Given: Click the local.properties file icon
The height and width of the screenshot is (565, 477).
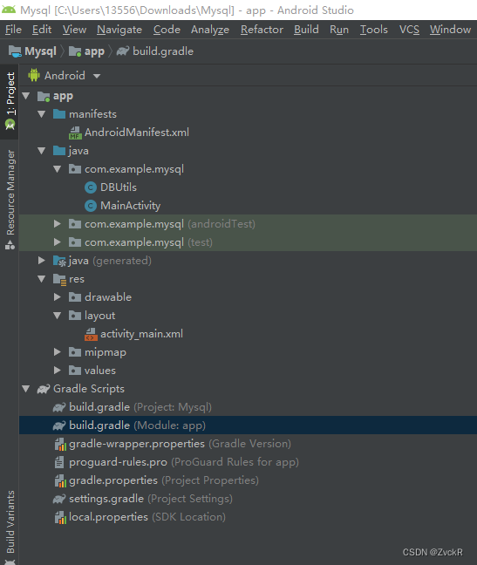Looking at the screenshot, I should pyautogui.click(x=60, y=517).
